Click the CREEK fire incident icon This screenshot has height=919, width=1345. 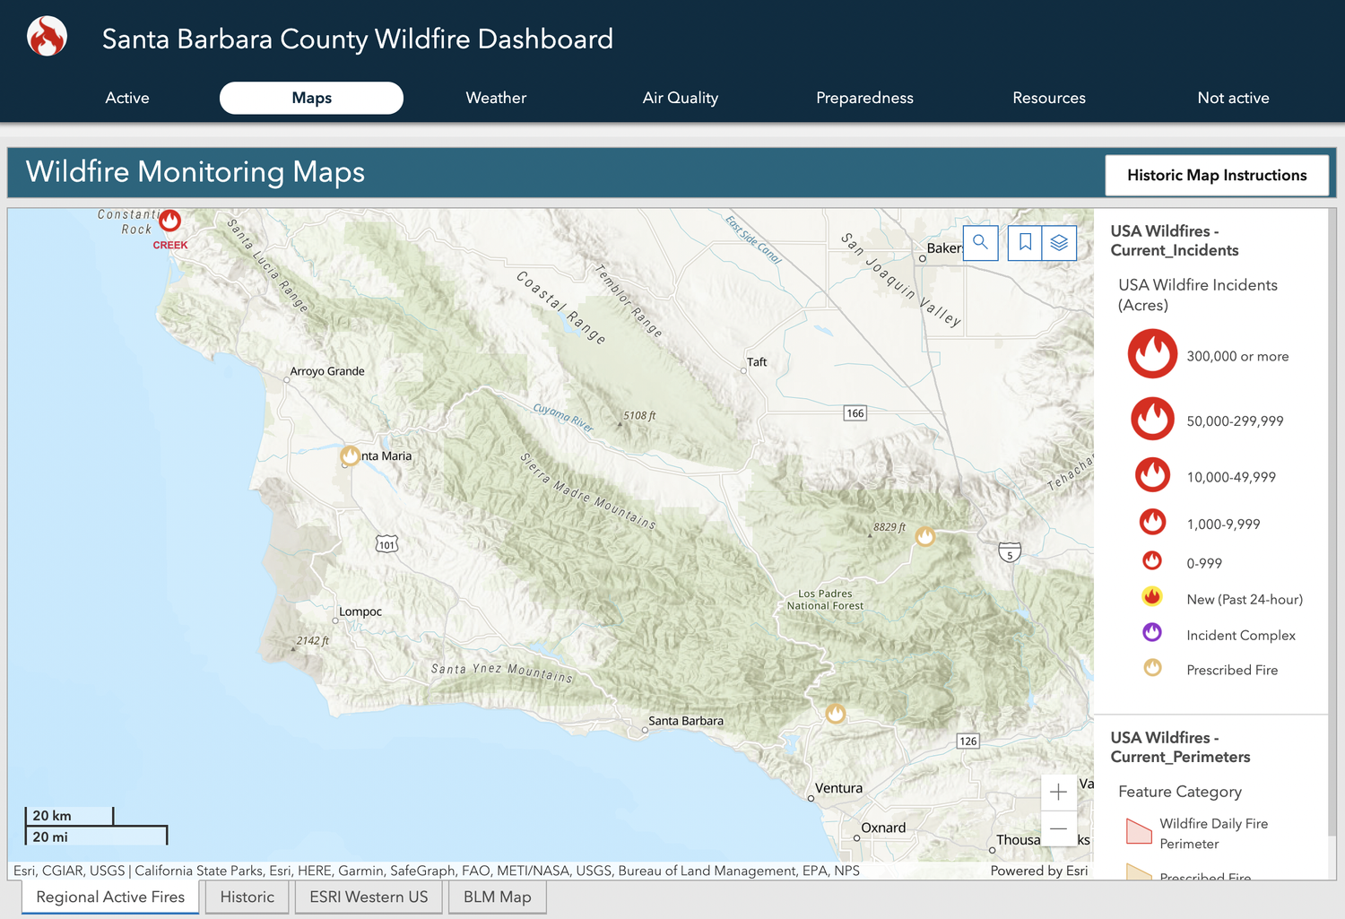pyautogui.click(x=169, y=219)
